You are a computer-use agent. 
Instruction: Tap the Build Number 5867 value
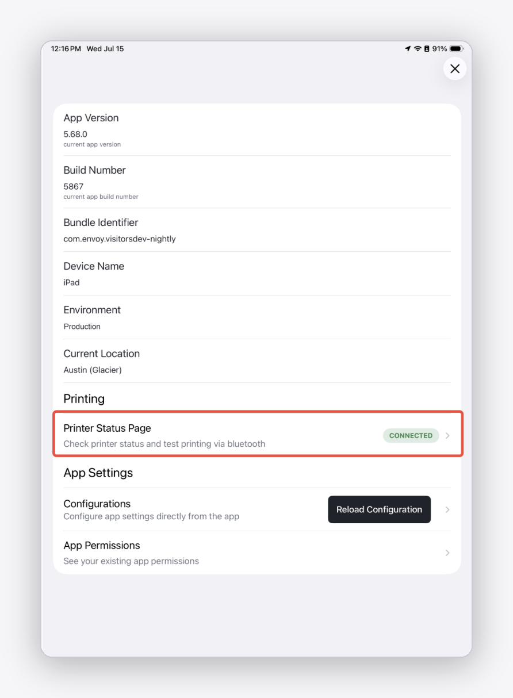pyautogui.click(x=74, y=186)
